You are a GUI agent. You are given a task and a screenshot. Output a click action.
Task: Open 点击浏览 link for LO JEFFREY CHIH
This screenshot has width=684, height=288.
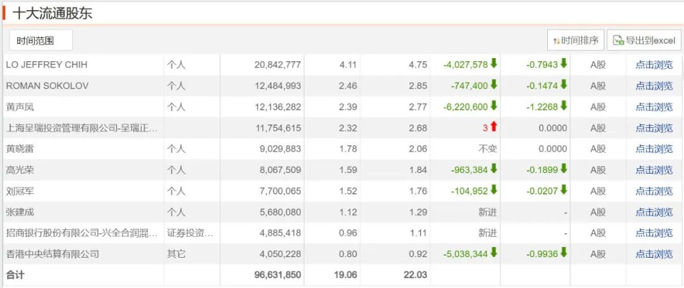click(x=654, y=64)
